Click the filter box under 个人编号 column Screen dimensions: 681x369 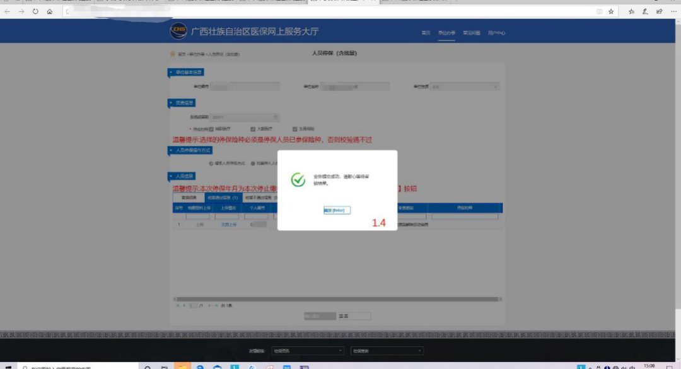point(256,216)
